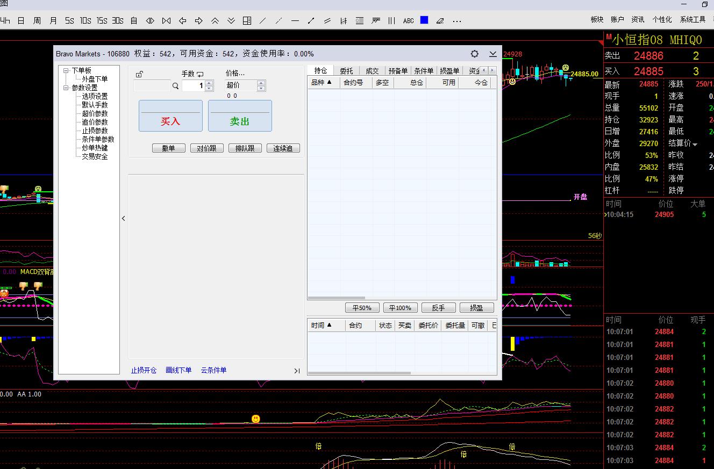Click the double up chevron toolbar icon
Screen dimensions: 714x469
[x=215, y=20]
